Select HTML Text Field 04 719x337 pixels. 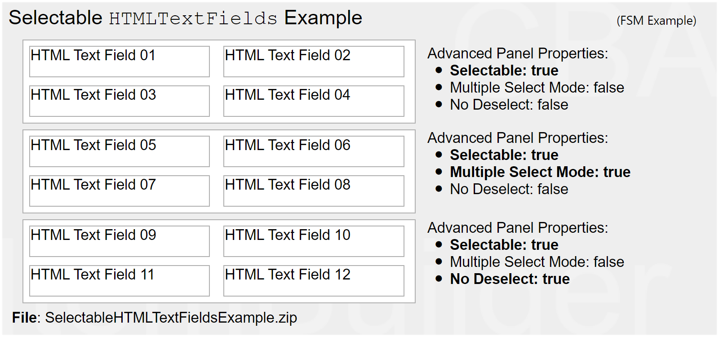point(314,101)
